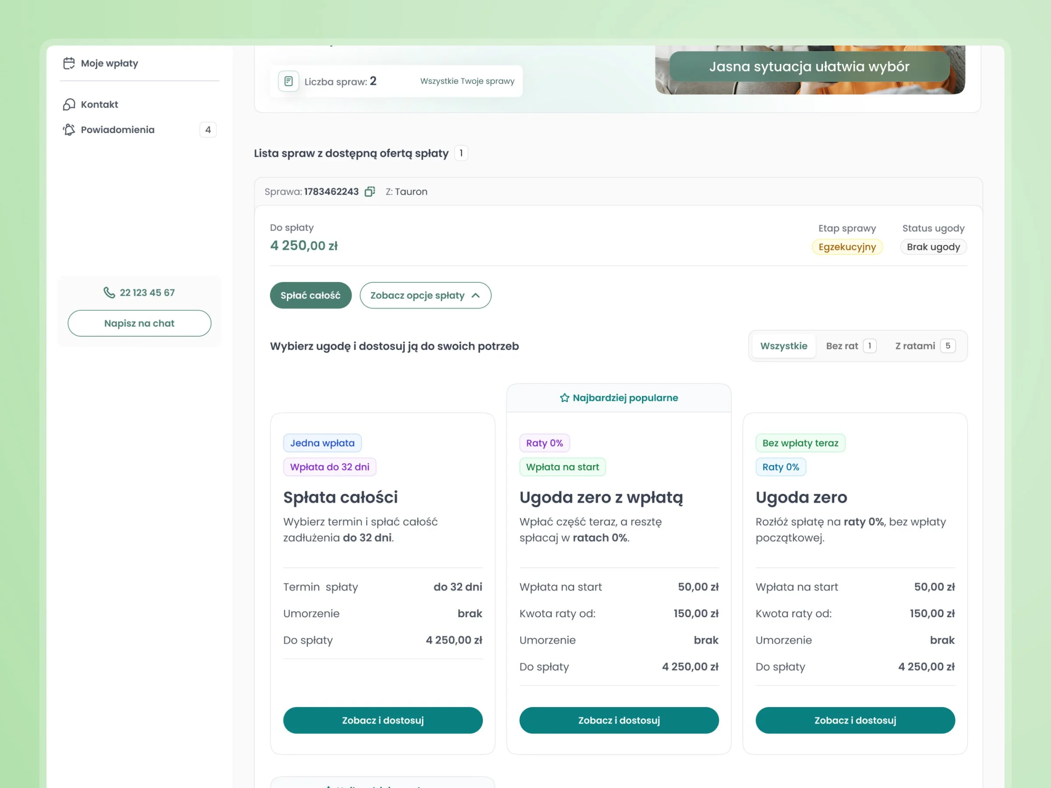The height and width of the screenshot is (788, 1051).
Task: Click the Egzekucyjny stage badge
Action: [847, 247]
